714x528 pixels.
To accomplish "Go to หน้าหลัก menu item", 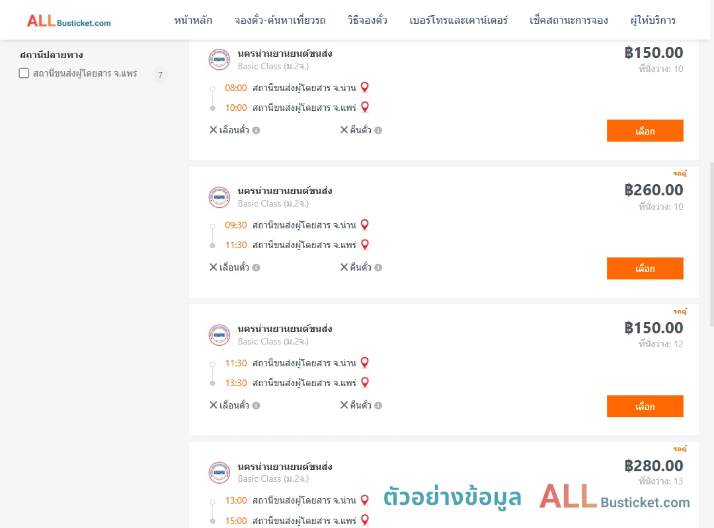I will [x=193, y=20].
